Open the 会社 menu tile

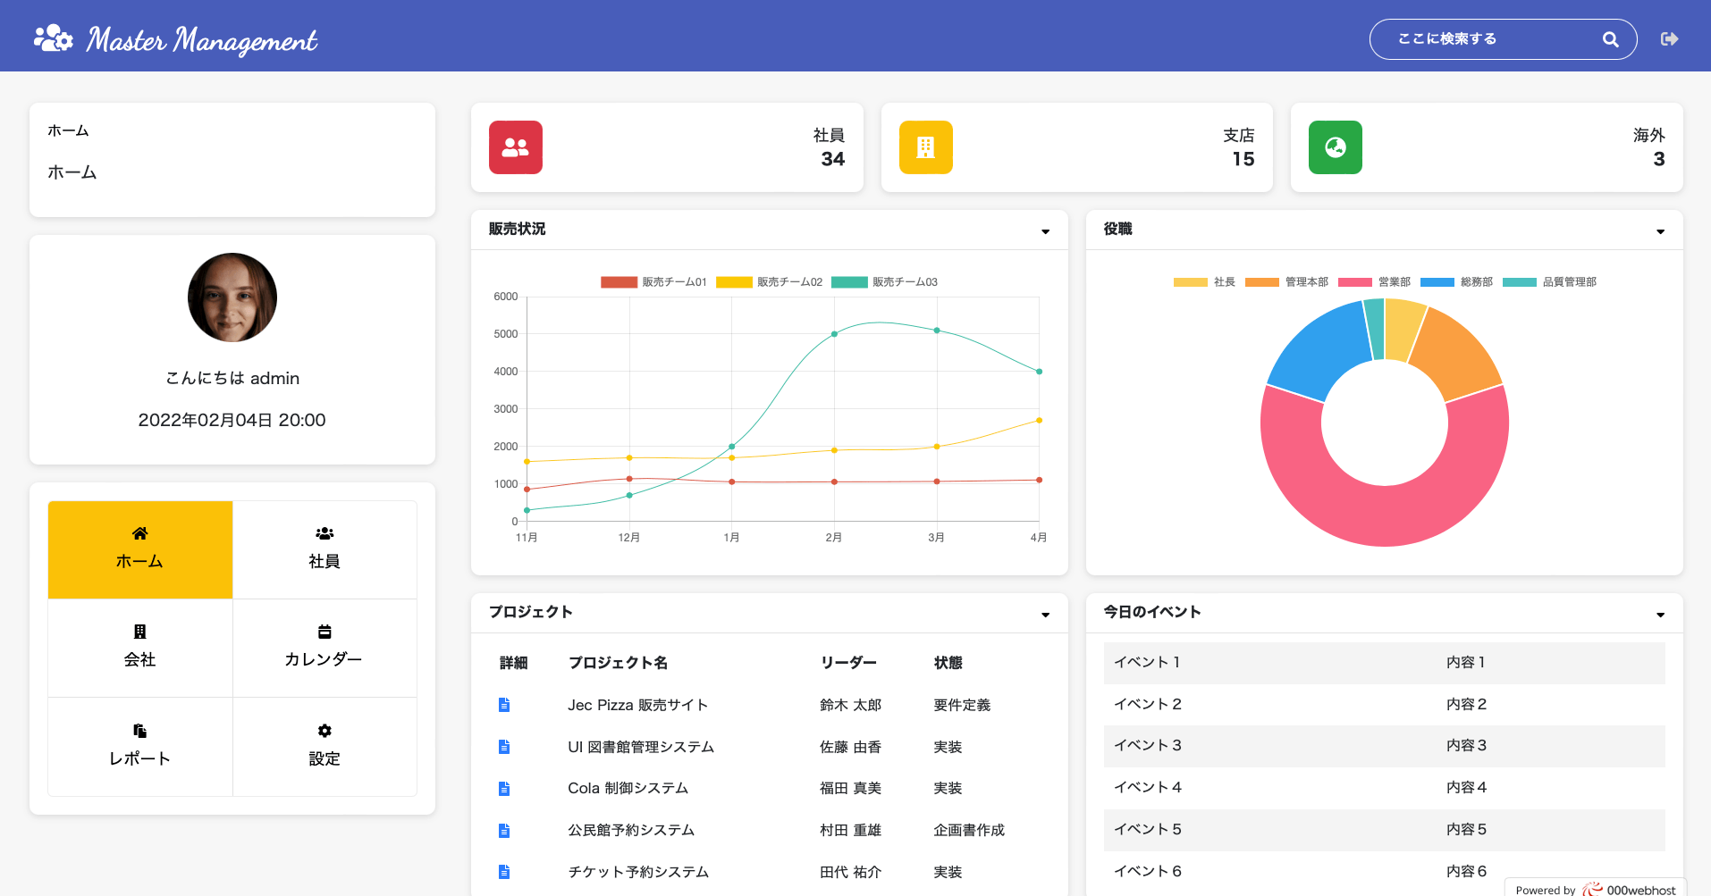click(x=140, y=648)
